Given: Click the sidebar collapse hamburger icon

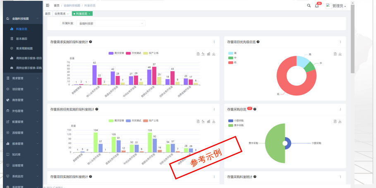Looking at the screenshot, I should [x=48, y=6].
